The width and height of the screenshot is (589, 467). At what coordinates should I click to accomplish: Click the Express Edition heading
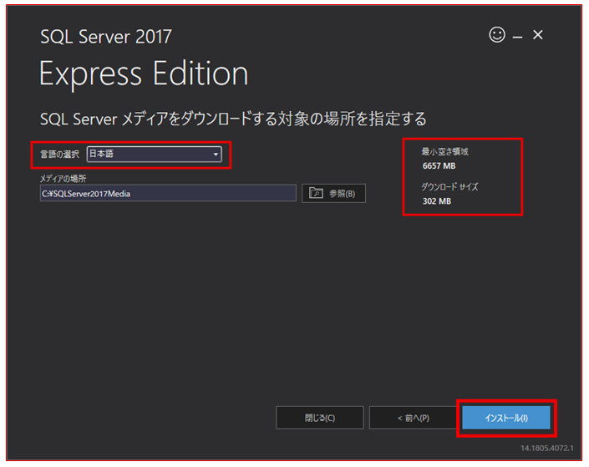[x=144, y=74]
